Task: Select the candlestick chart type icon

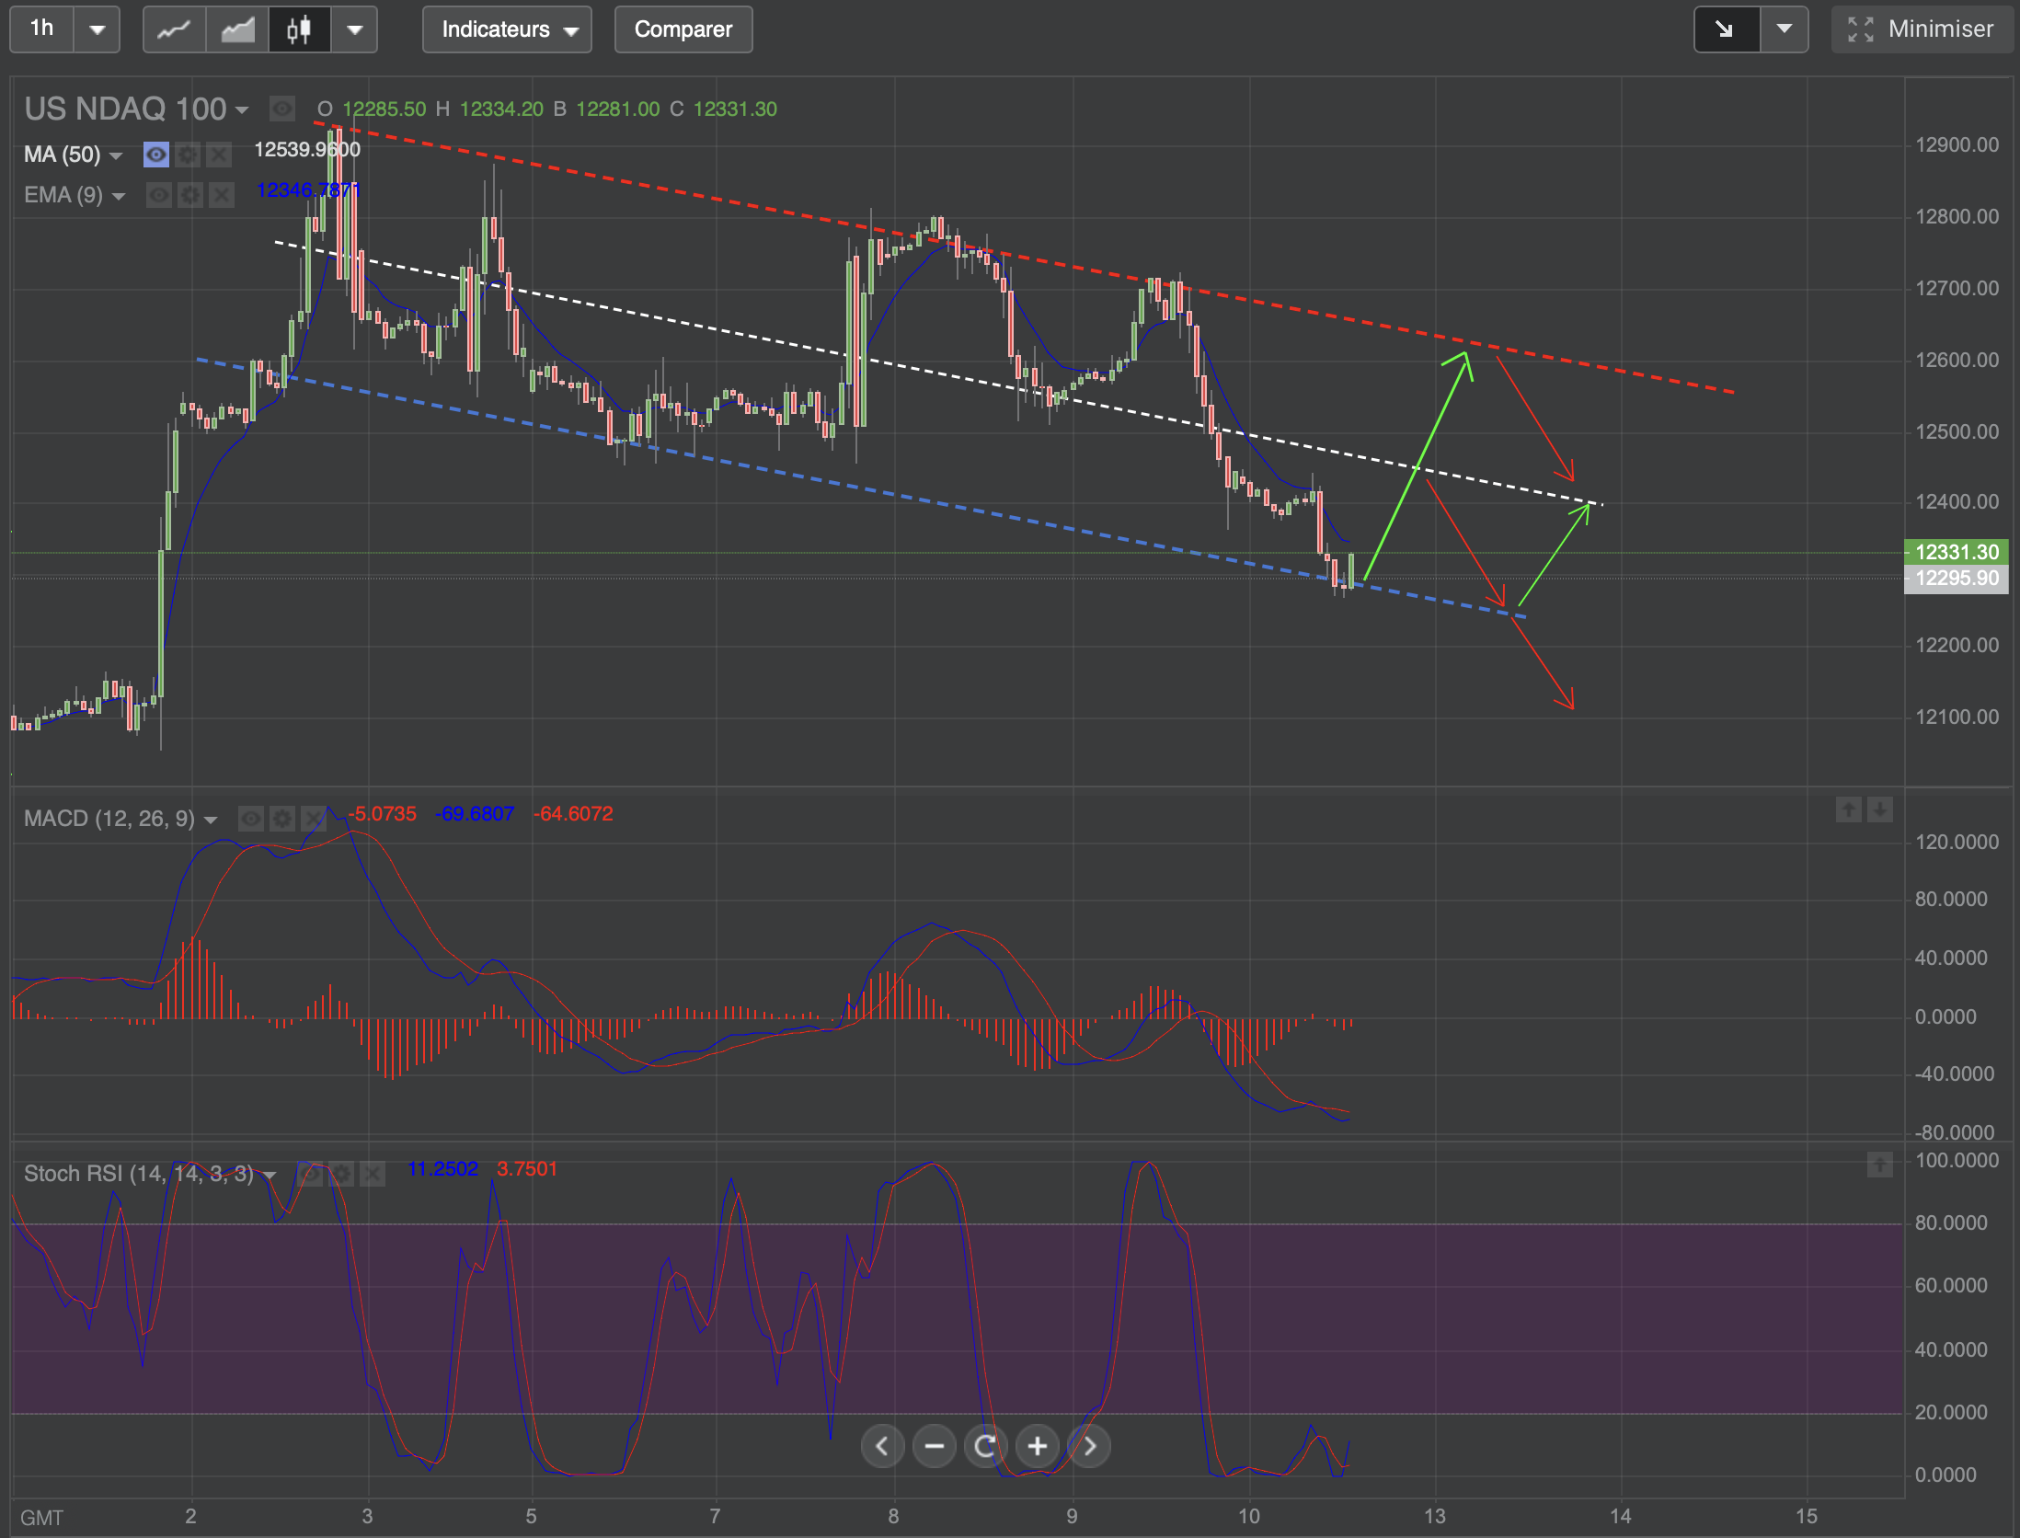Action: tap(299, 29)
